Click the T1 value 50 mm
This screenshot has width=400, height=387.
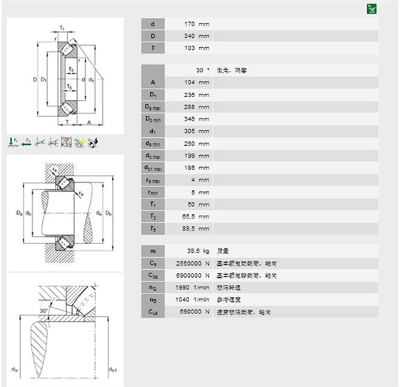coord(199,204)
